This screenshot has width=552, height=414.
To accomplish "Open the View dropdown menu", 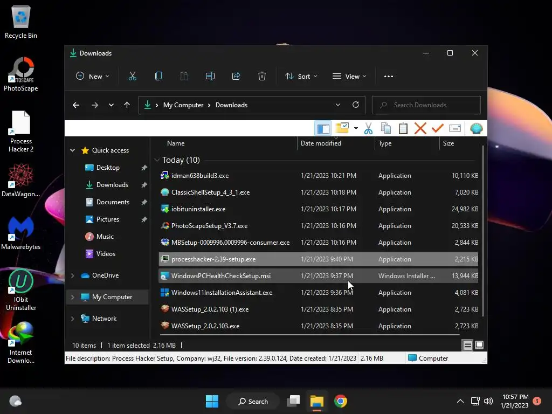I will click(x=349, y=77).
